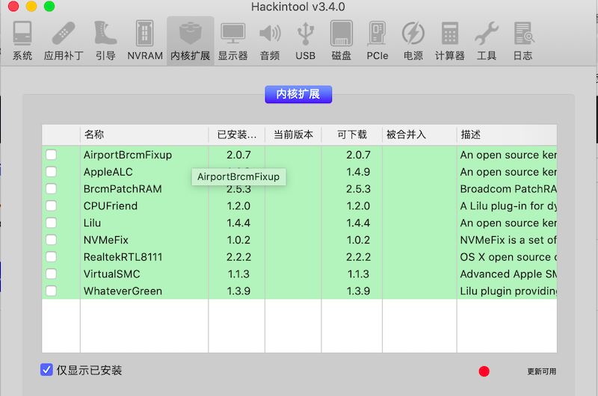Viewport: 598px width, 396px height.
Task: Tick the AppleALC checkbox
Action: [x=51, y=172]
